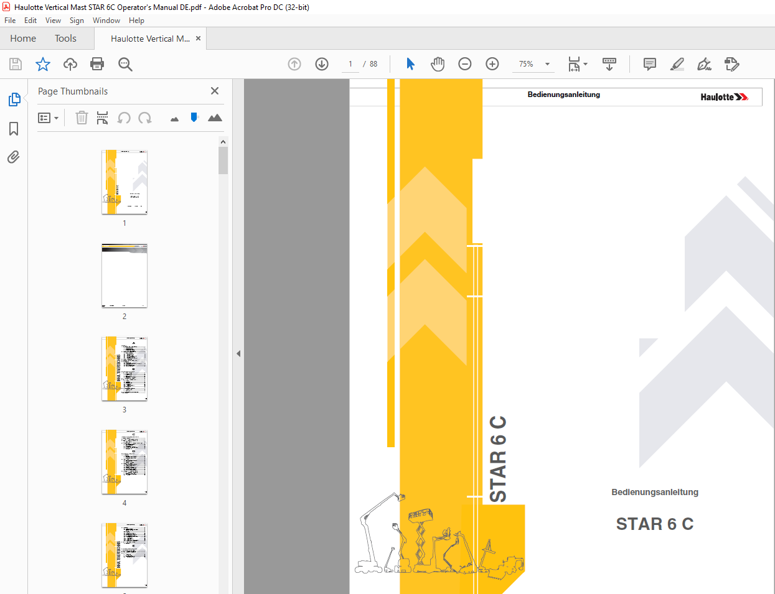
Task: Open the View menu
Action: click(53, 21)
